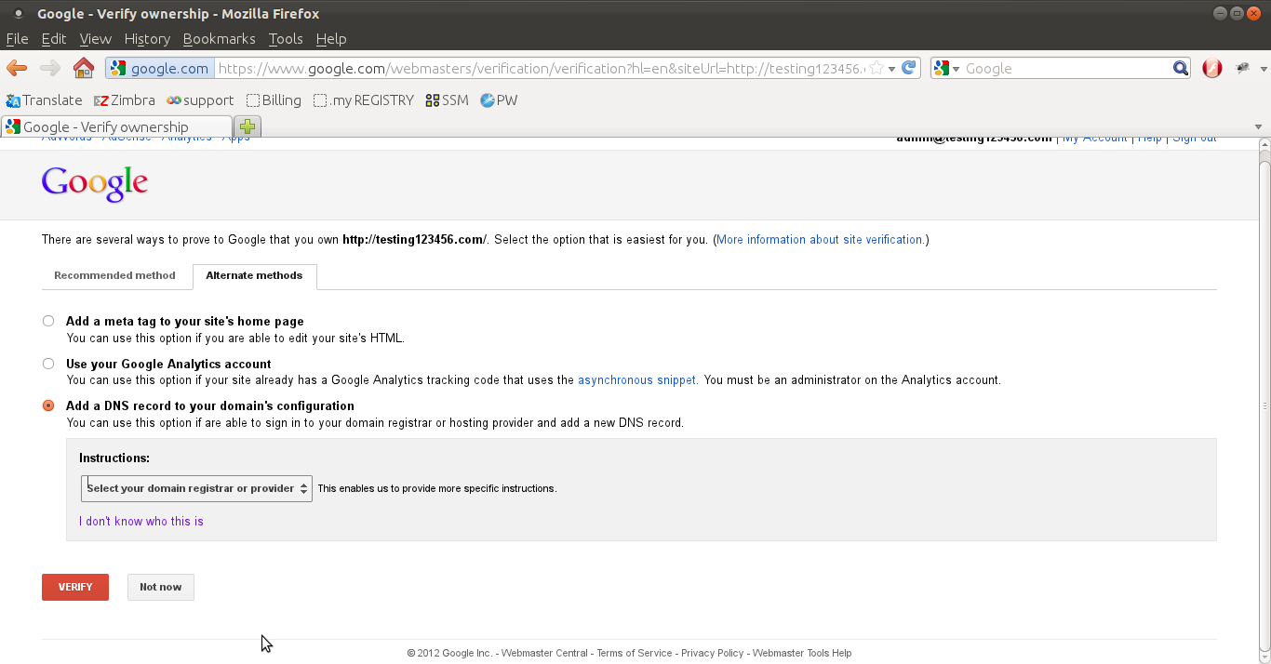The width and height of the screenshot is (1271, 664).
Task: Click the red Flash toolbar icon
Action: pos(1211,68)
